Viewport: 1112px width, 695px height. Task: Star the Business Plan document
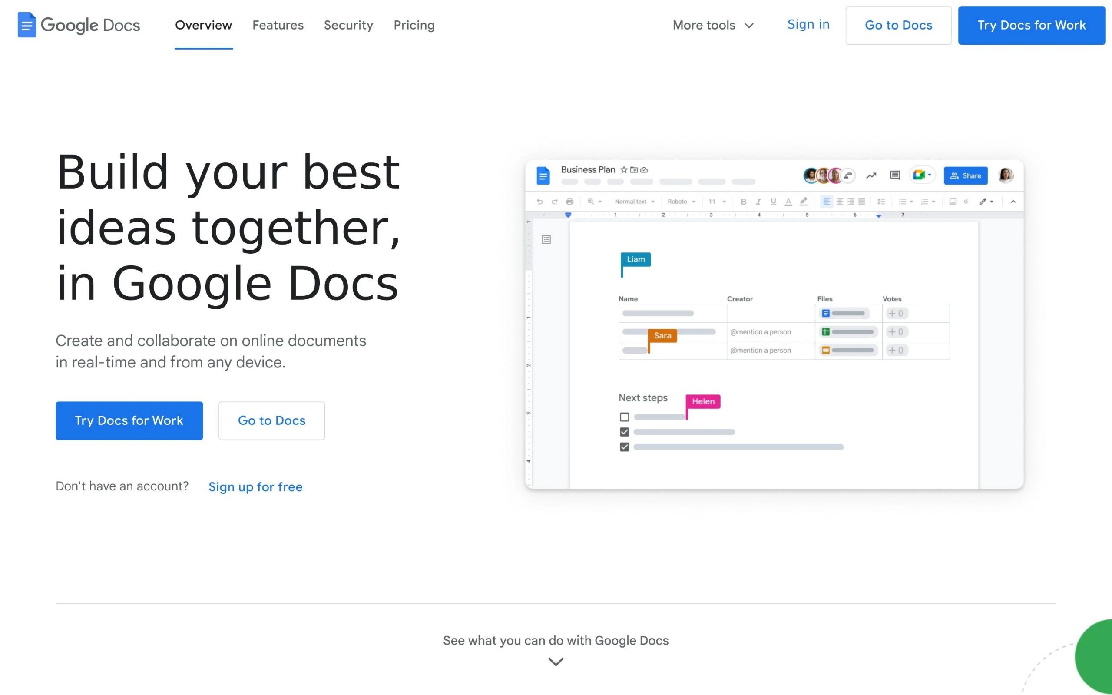pos(624,169)
